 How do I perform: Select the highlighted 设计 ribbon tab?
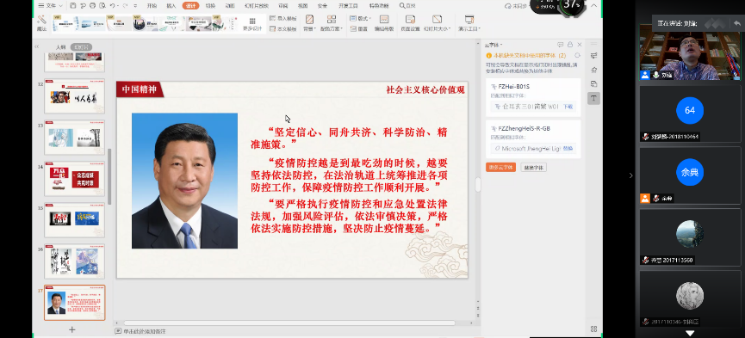point(190,6)
